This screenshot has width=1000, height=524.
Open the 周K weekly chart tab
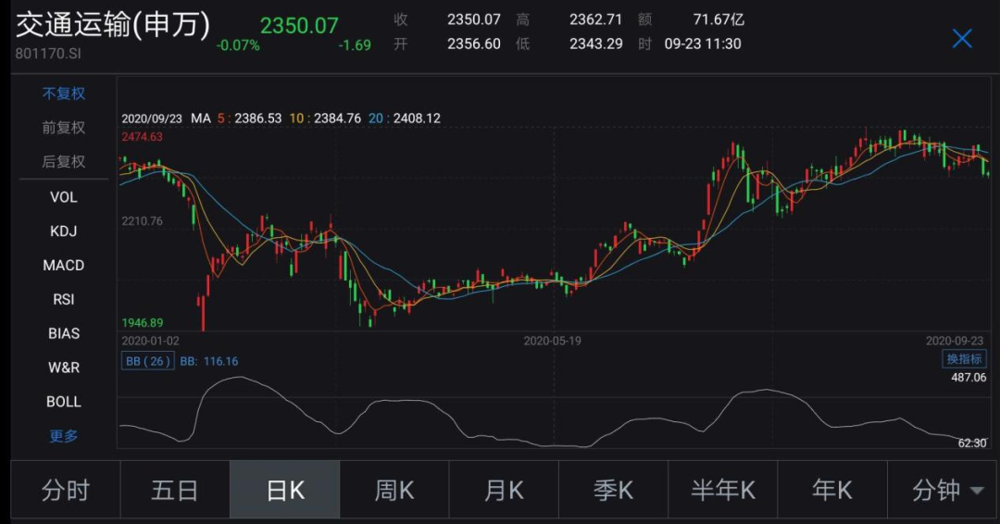pos(394,490)
